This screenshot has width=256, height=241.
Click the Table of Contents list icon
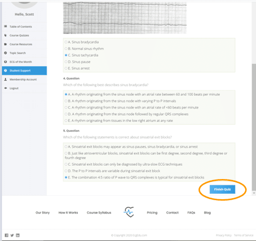(5, 27)
